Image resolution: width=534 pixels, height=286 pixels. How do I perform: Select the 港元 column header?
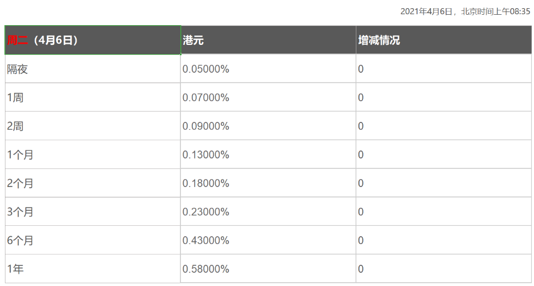coord(193,40)
